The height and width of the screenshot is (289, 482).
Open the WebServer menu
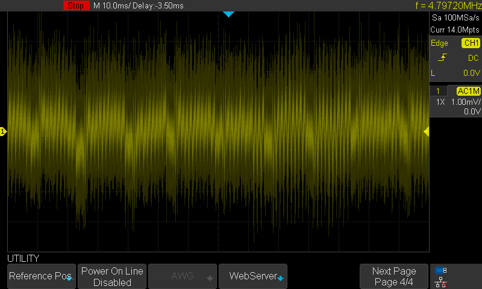pos(253,276)
